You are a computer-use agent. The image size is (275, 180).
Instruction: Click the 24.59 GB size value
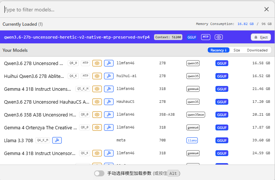click(261, 153)
